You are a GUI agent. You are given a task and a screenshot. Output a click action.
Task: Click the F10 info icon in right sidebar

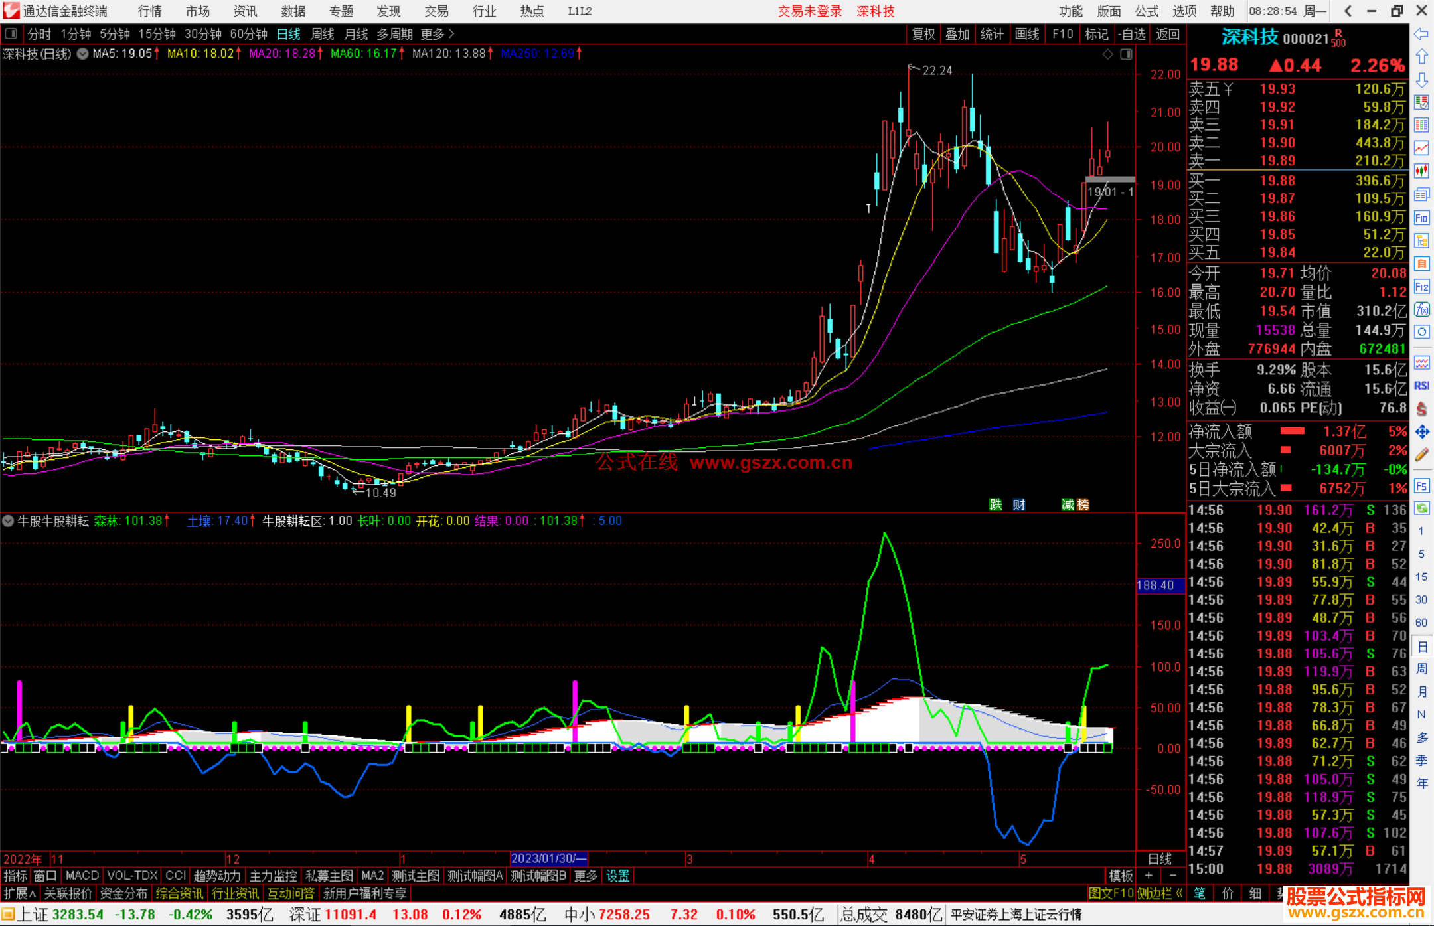(1421, 218)
